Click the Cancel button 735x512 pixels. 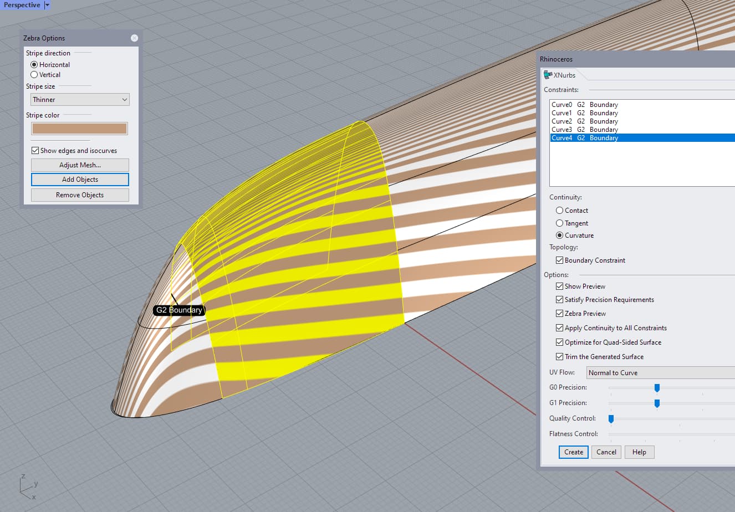click(606, 452)
